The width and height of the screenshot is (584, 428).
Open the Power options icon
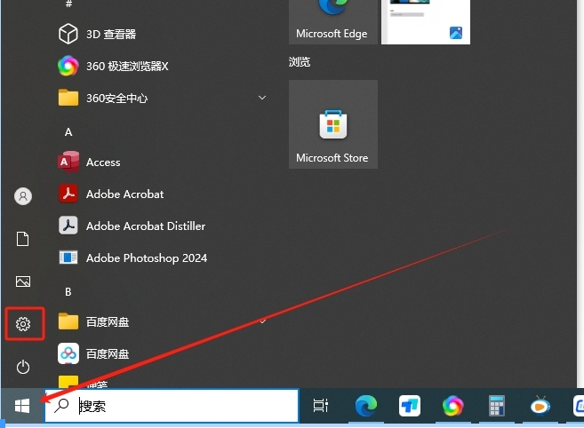23,367
